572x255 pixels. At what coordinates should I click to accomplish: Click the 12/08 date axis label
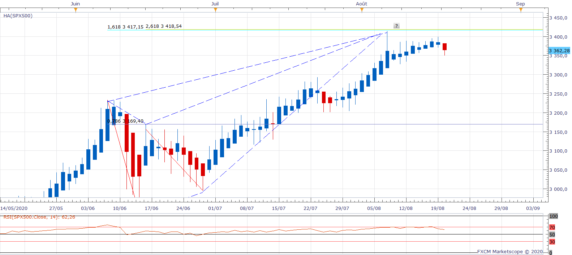click(x=406, y=208)
